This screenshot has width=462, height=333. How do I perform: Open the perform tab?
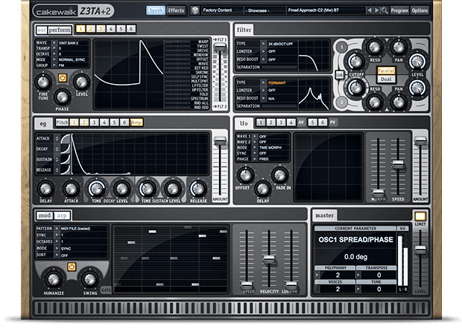[60, 30]
